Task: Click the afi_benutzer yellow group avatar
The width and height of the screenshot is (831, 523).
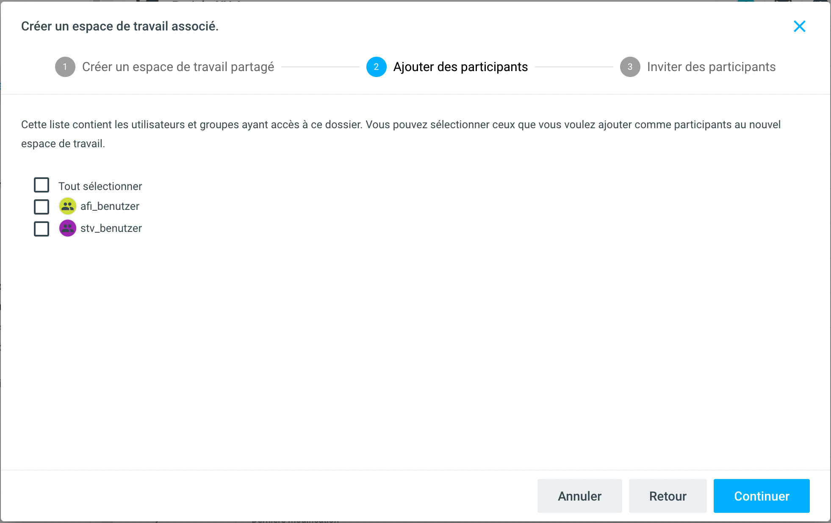Action: pos(68,206)
